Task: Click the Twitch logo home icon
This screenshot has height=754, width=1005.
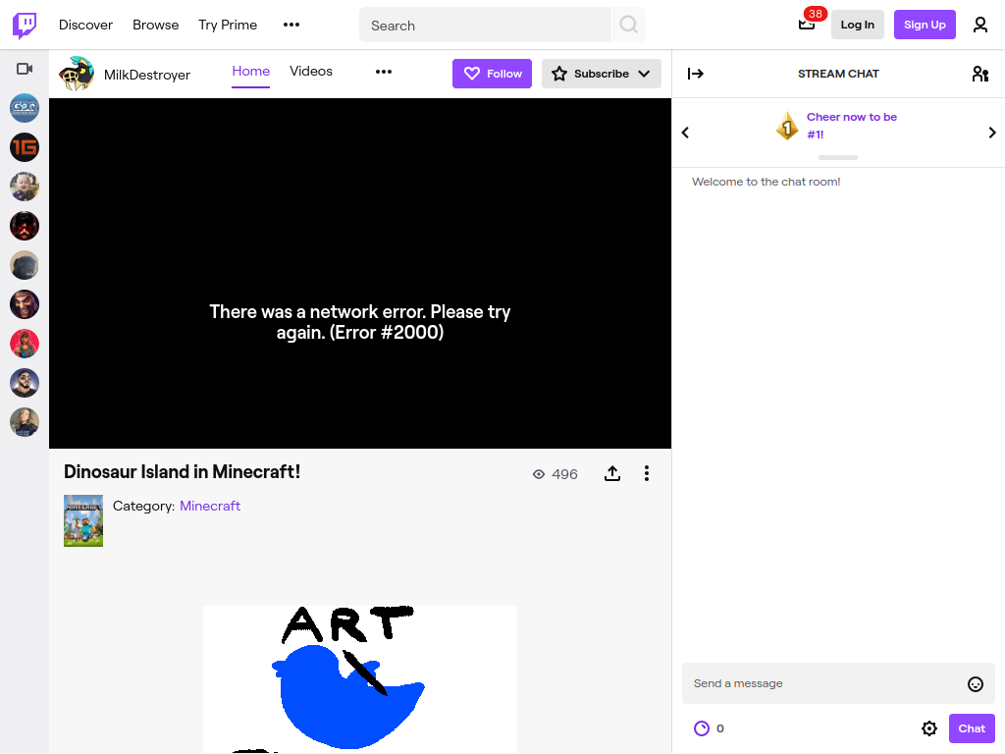Action: tap(25, 25)
